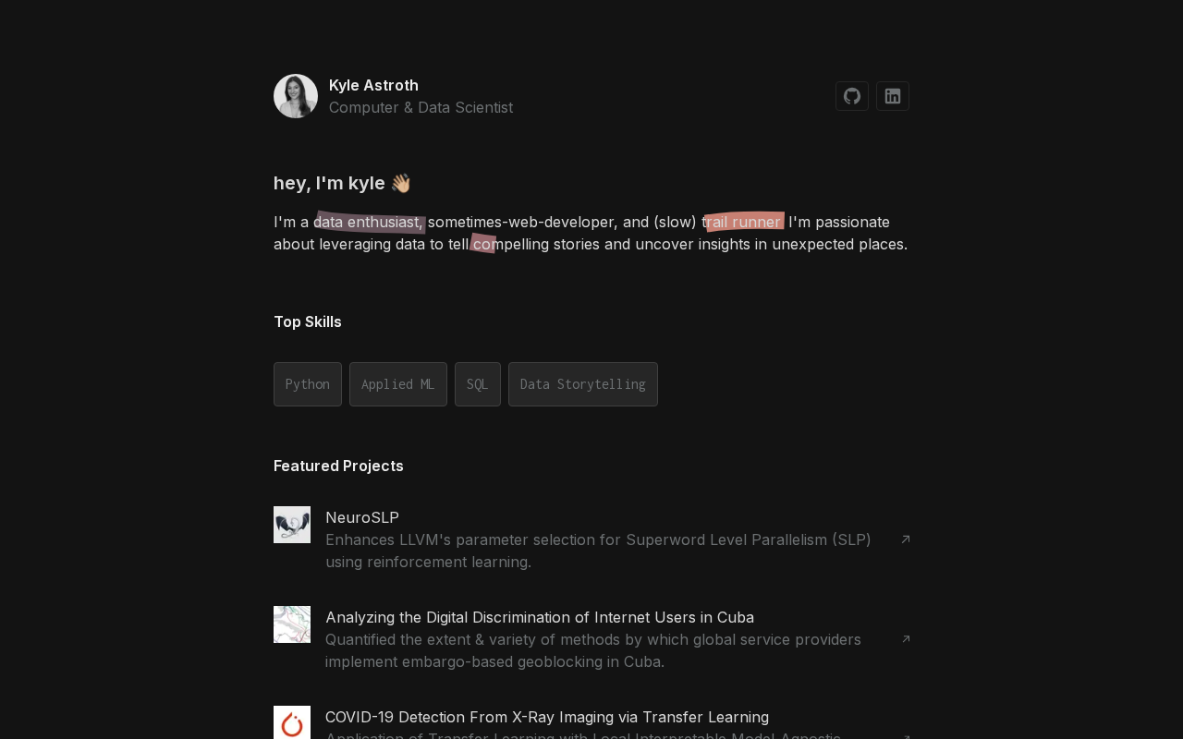
Task: Select the Python skill tag
Action: (308, 384)
